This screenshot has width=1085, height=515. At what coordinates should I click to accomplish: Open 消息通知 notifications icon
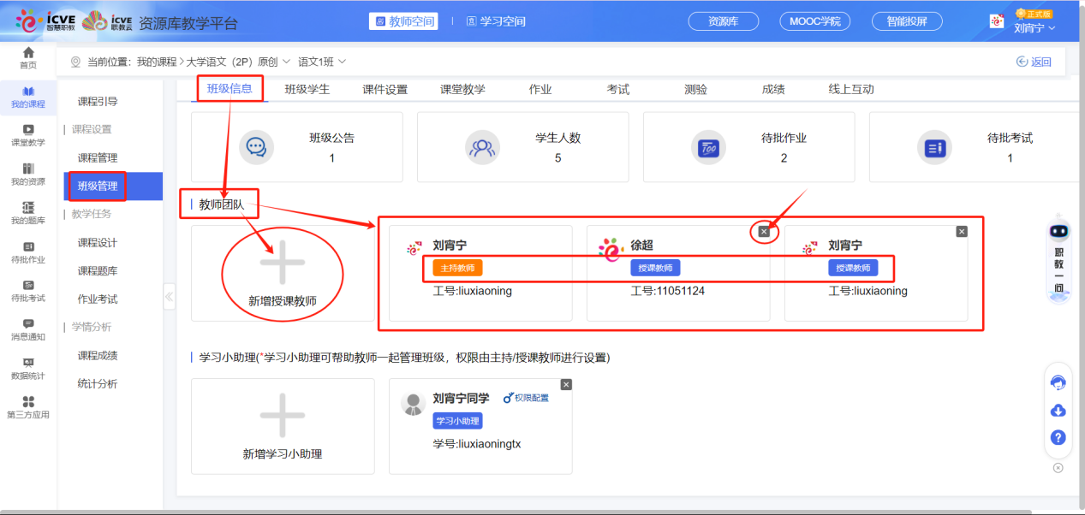pos(27,329)
